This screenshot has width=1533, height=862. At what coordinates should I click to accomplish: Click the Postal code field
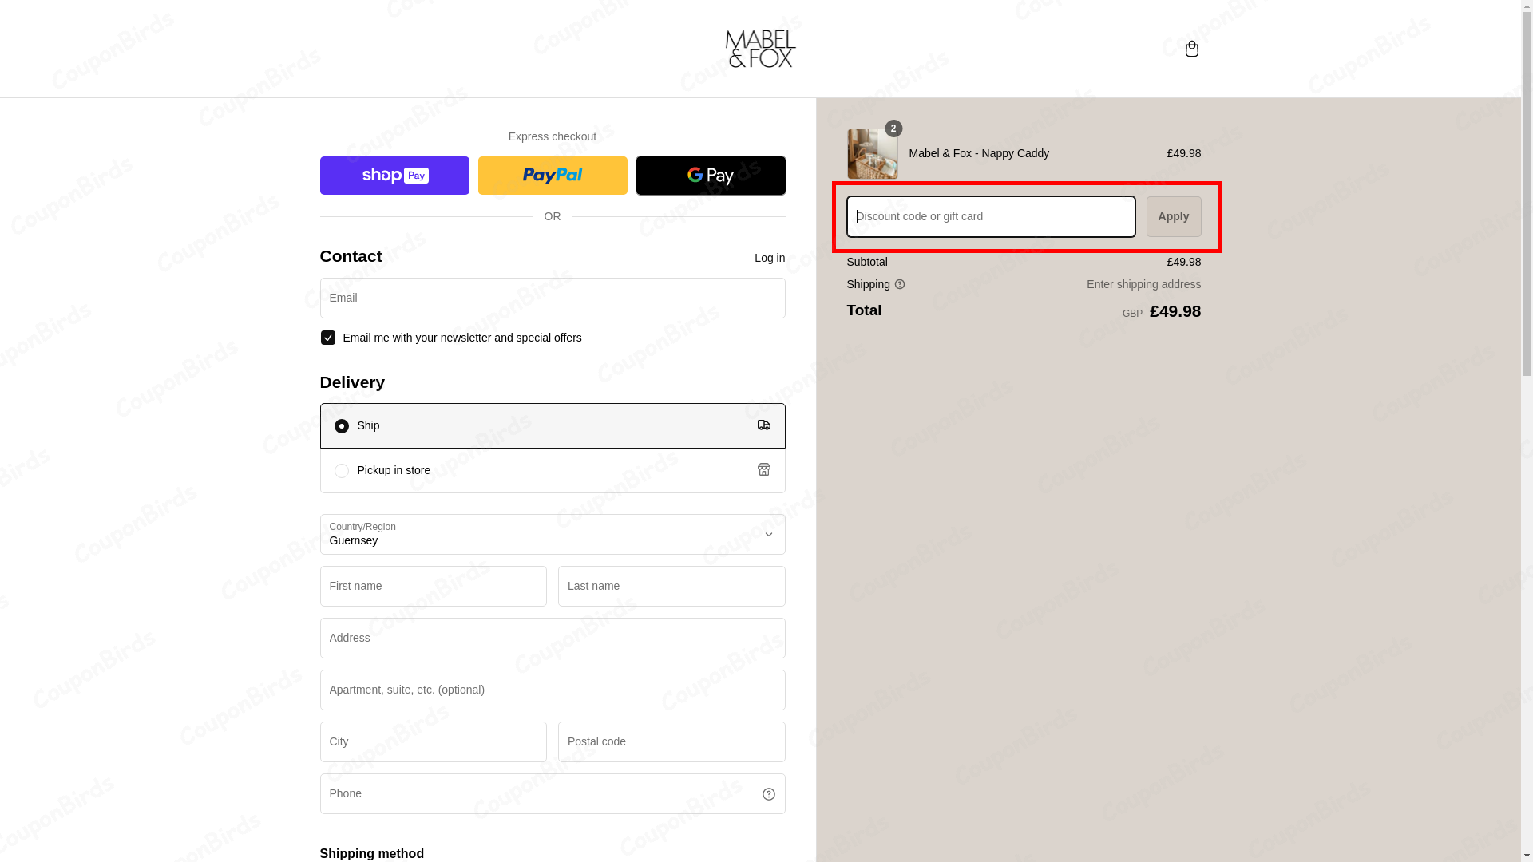pos(671,742)
